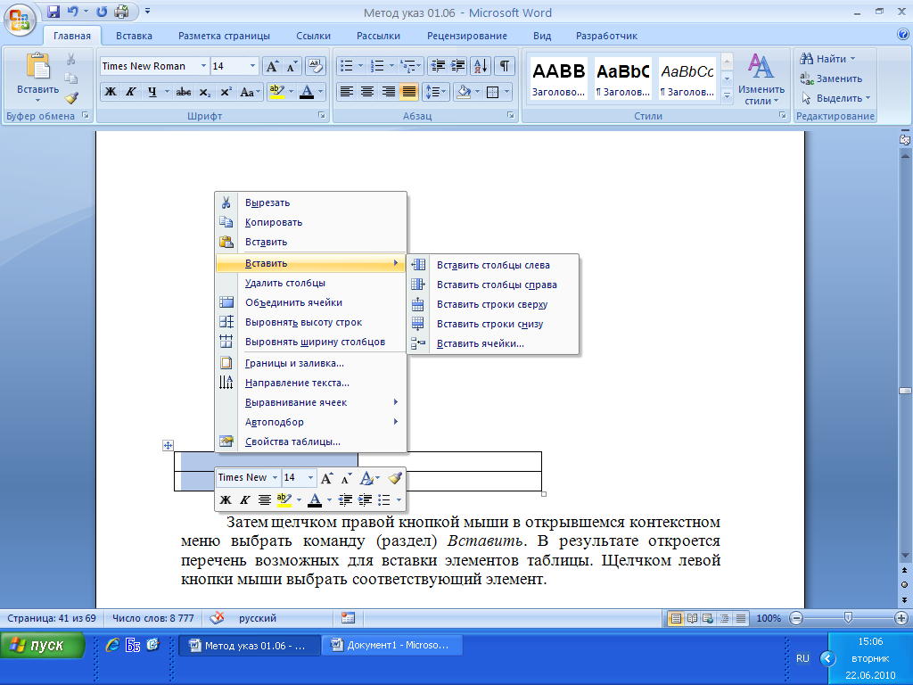Open the Абзац dialog launcher
This screenshot has width=913, height=685.
point(510,115)
